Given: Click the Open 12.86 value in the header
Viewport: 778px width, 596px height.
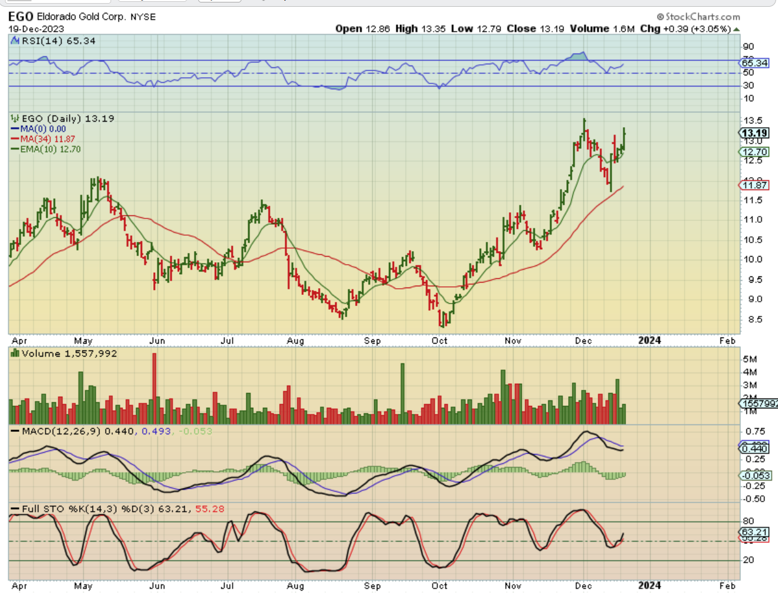Looking at the screenshot, I should click(362, 28).
